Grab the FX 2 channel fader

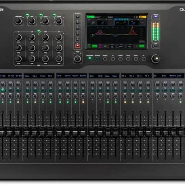tap(133, 131)
